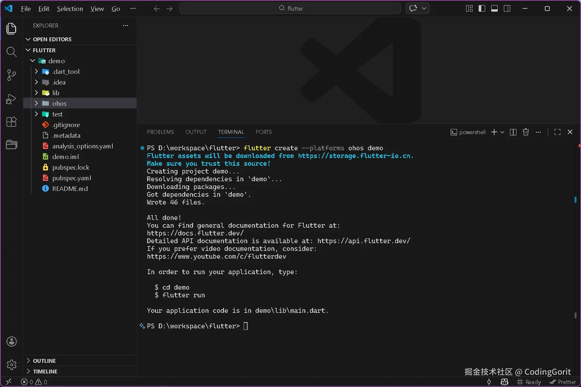This screenshot has width=581, height=387.
Task: Expand the OUTLINE section
Action: (x=81, y=361)
